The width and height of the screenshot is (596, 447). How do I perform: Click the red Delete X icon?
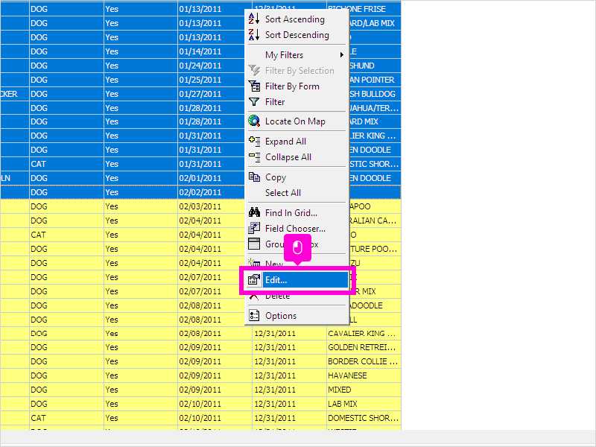[x=254, y=296]
